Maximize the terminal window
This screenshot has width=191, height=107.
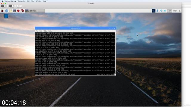coord(112,28)
